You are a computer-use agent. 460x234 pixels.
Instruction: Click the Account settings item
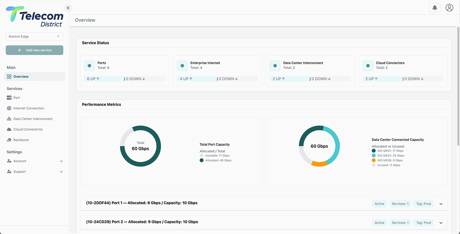tap(35, 161)
